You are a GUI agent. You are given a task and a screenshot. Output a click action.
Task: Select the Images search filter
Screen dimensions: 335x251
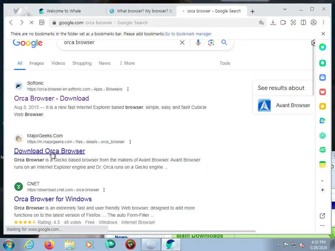37,63
